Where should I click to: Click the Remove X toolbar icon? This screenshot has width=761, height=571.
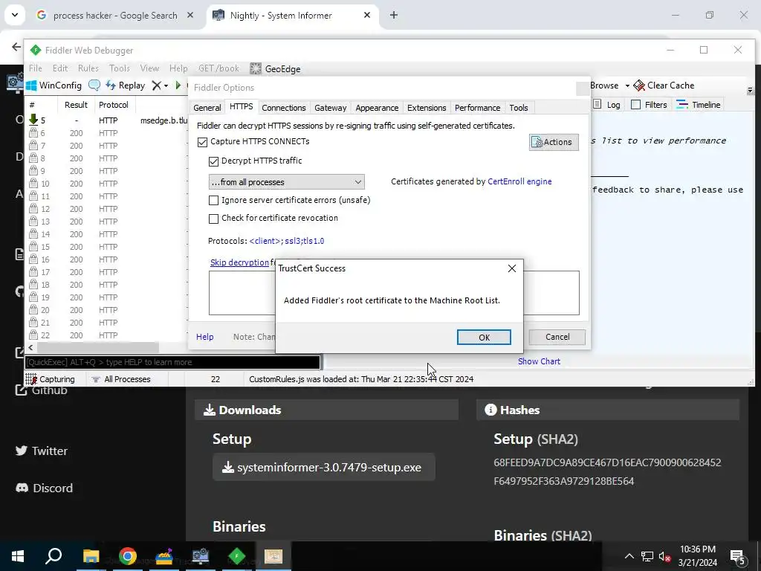[156, 86]
